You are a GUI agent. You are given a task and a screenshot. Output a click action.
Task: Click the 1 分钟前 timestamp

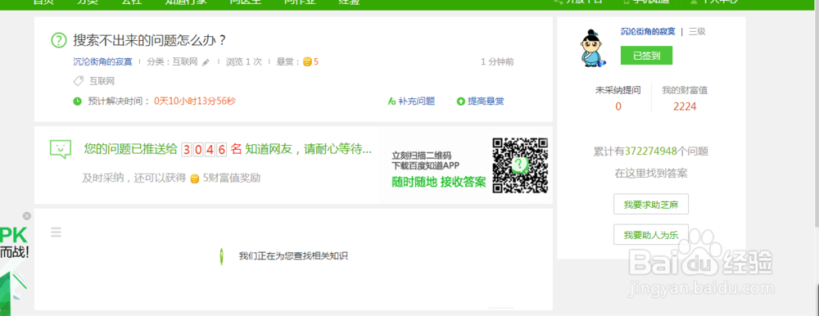point(497,62)
